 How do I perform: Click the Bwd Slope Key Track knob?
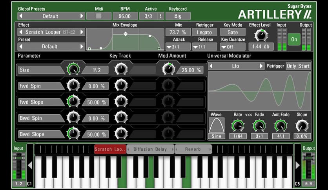(x=121, y=133)
